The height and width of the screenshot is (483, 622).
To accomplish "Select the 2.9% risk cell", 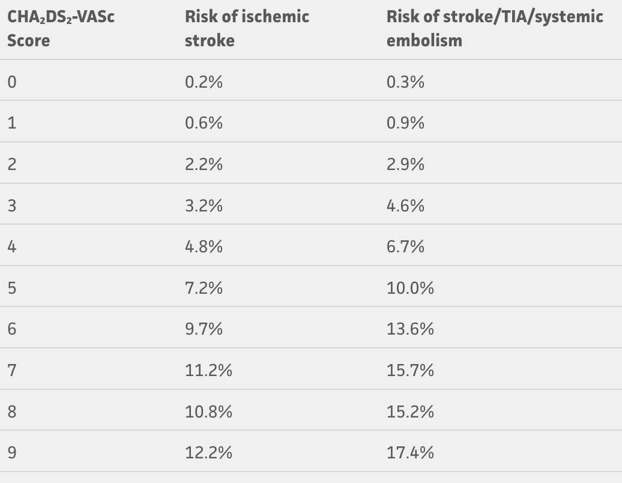I will pyautogui.click(x=405, y=164).
